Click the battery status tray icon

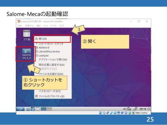(x=129, y=109)
